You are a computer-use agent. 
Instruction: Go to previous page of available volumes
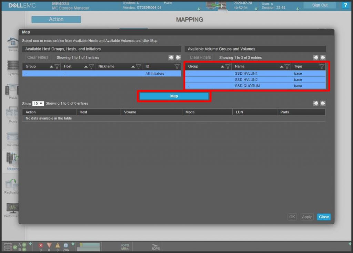click(x=316, y=57)
